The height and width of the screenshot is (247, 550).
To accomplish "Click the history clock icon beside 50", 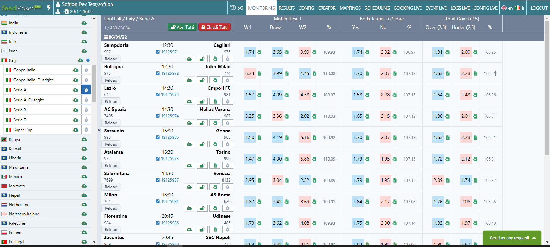I will coord(233,8).
